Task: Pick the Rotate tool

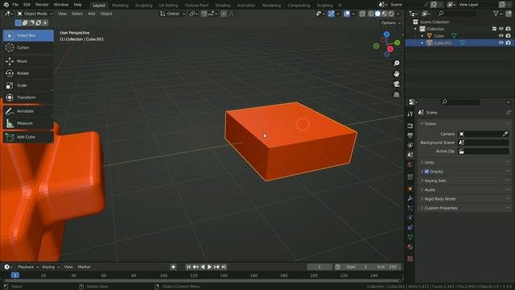Action: [x=28, y=73]
